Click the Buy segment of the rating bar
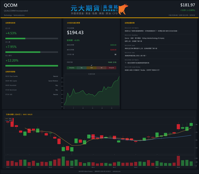 (82, 68)
